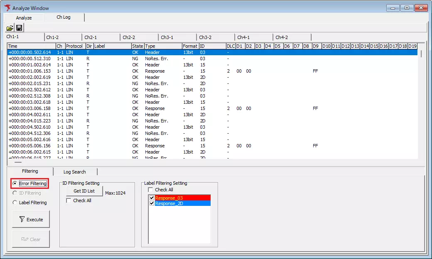432x259 pixels.
Task: Click the Get ID List button
Action: coord(84,191)
